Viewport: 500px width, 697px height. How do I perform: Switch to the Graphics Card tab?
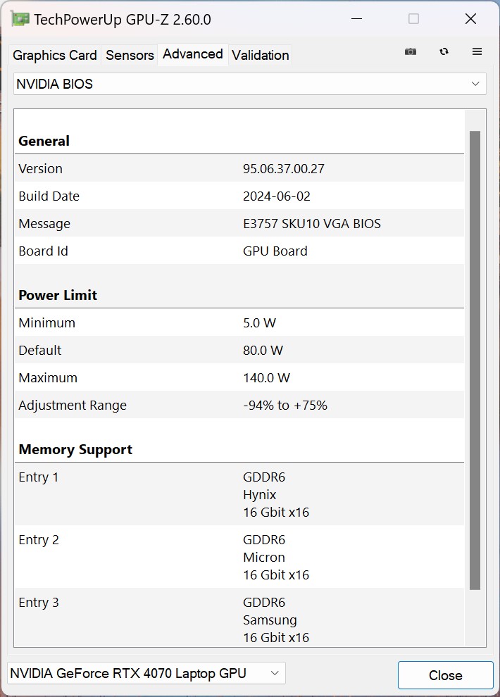pos(55,55)
